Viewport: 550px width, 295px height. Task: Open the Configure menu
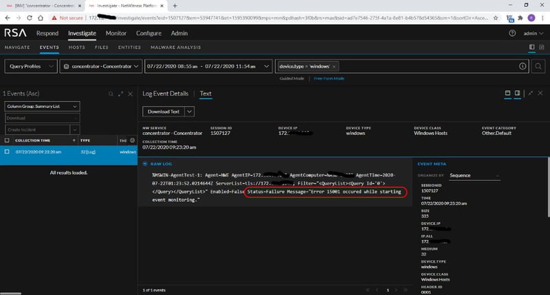(x=148, y=33)
